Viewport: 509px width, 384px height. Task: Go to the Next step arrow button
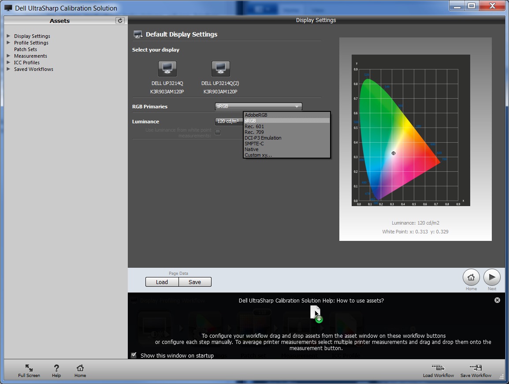(x=492, y=277)
